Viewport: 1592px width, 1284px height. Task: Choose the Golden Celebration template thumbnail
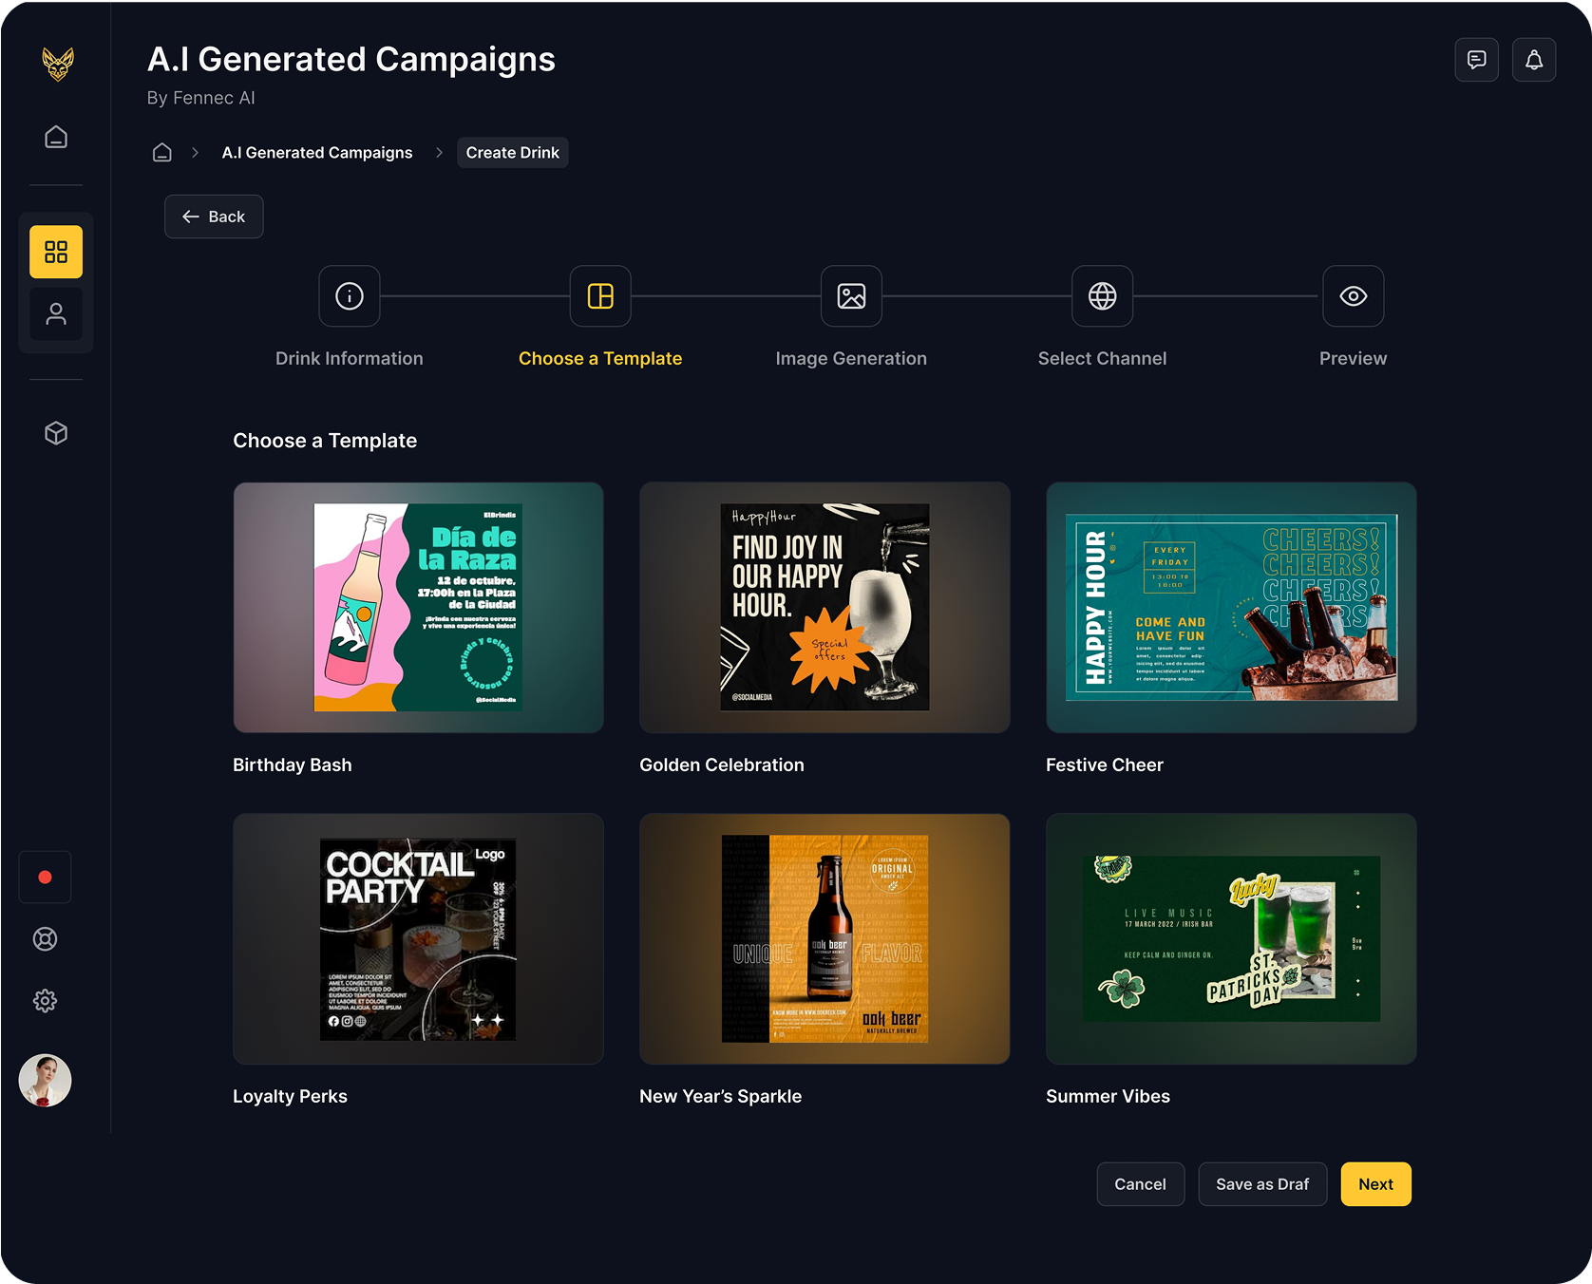tap(824, 608)
